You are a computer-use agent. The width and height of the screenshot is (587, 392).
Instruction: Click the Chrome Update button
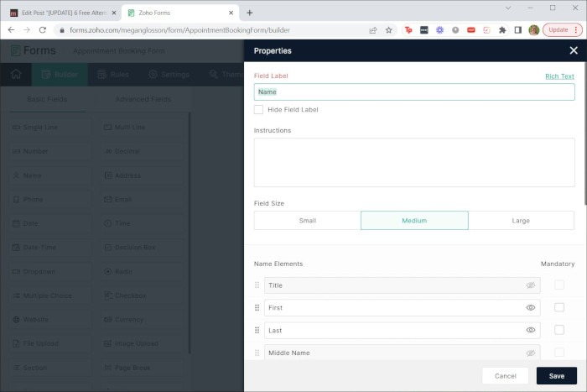tap(563, 30)
